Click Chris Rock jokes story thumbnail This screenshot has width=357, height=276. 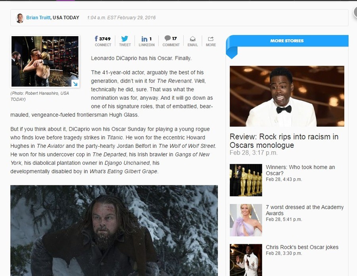point(246,260)
